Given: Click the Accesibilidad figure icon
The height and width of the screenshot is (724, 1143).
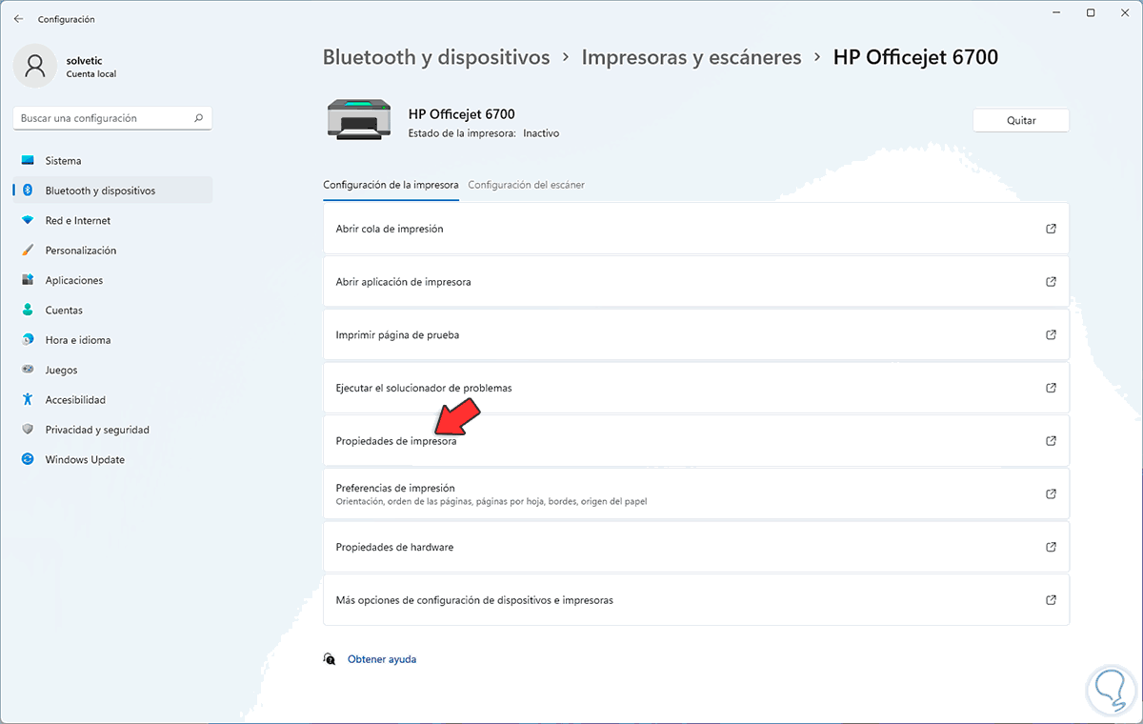Looking at the screenshot, I should (28, 400).
